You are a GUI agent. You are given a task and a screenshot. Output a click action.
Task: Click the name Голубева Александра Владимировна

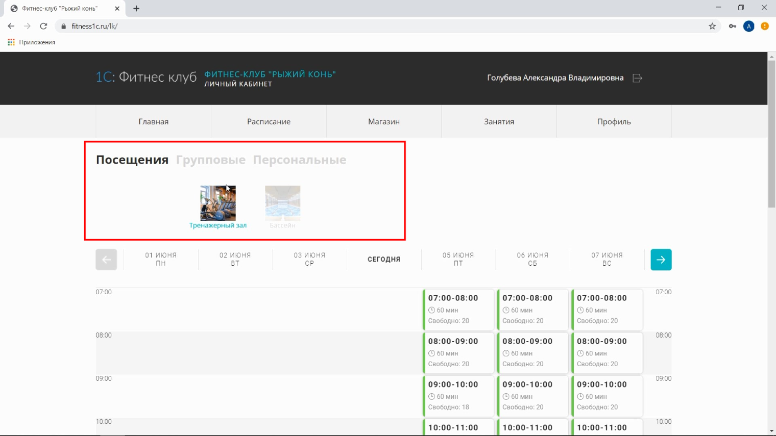tap(555, 78)
